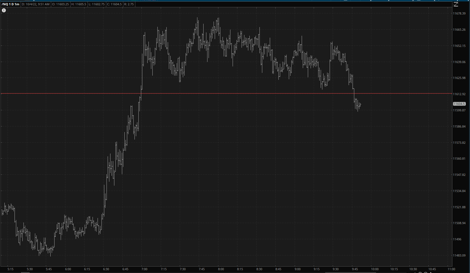Click the Low value 11602.75
Screen dimensions: 470x273
click(96, 4)
